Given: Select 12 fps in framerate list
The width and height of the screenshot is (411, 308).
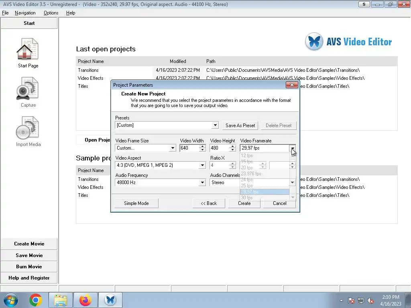Looking at the screenshot, I should (x=265, y=156).
